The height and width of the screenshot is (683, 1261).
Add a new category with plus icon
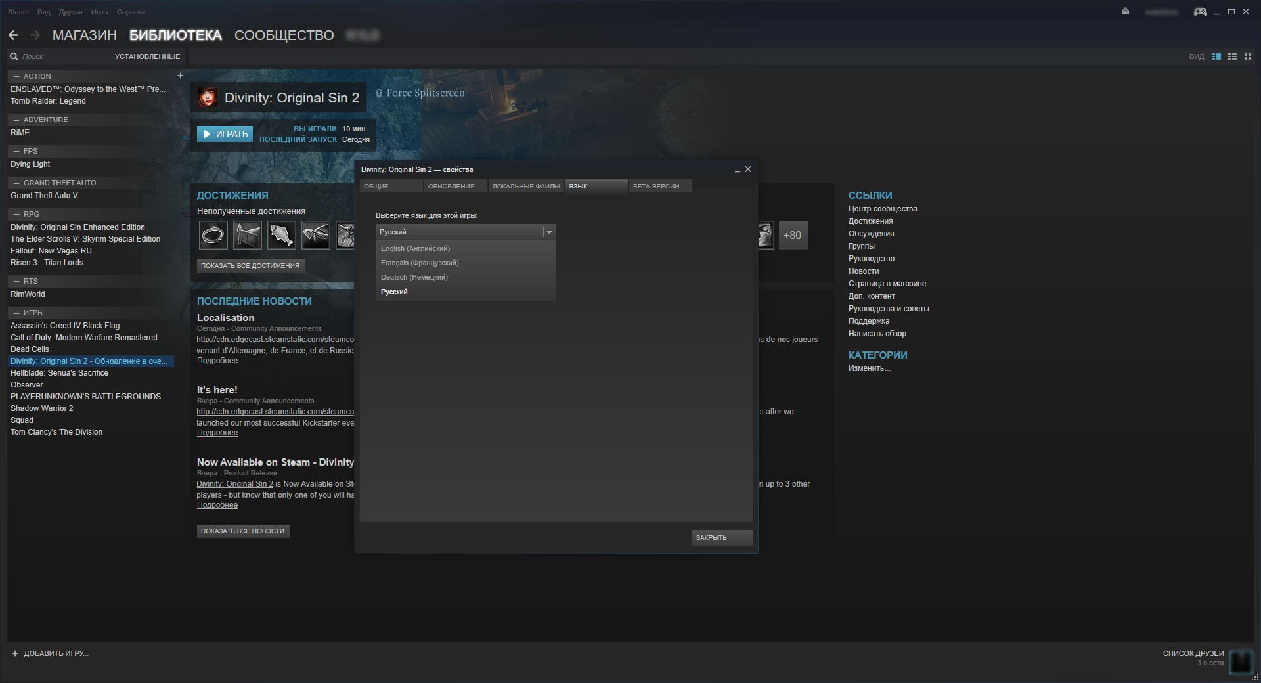point(180,76)
